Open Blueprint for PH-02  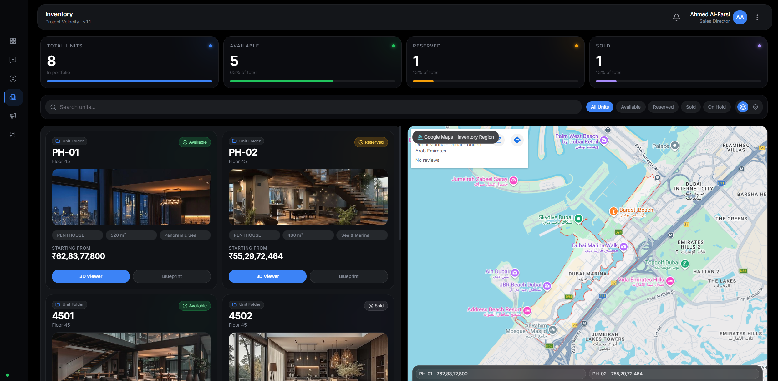click(348, 276)
